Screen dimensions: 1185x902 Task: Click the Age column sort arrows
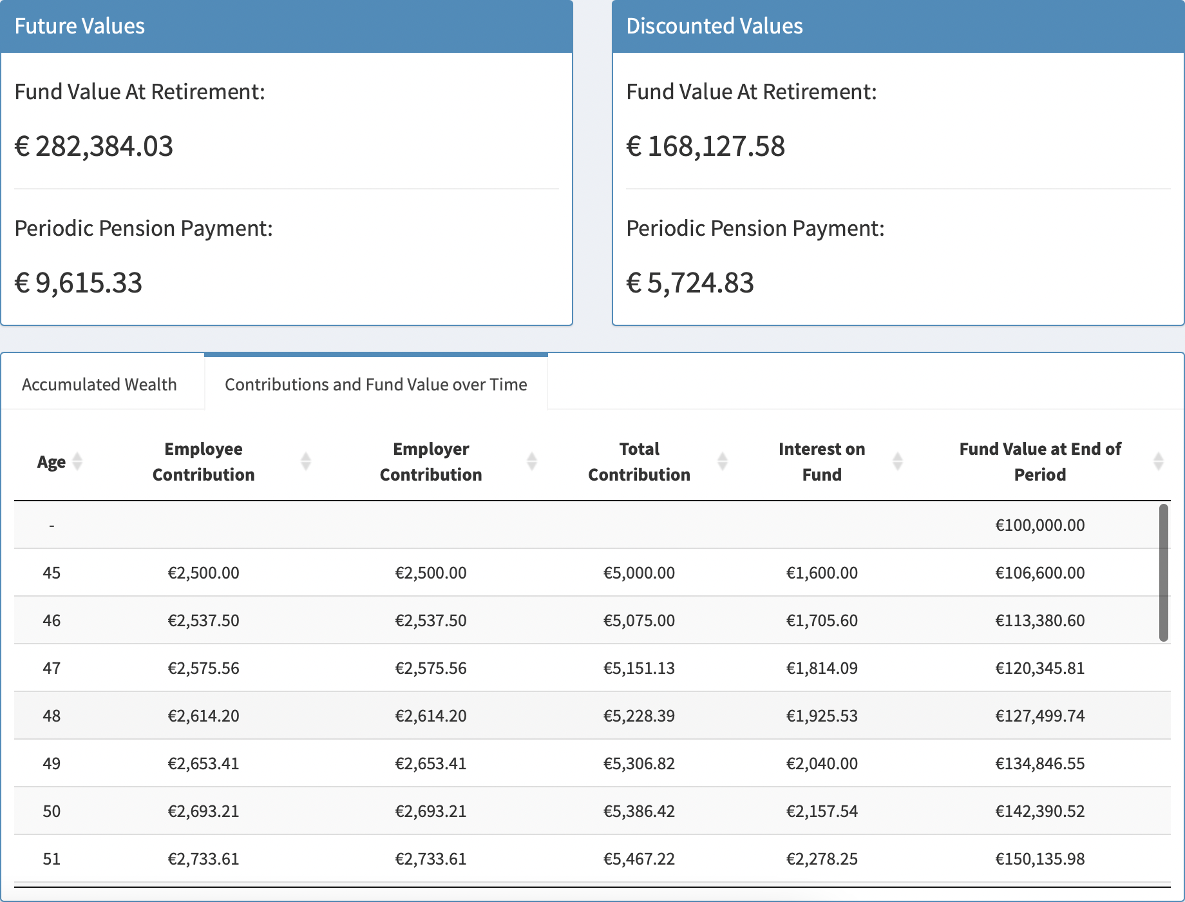tap(77, 461)
